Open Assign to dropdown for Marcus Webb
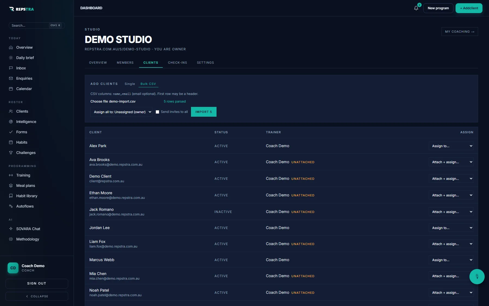Screen dimensions: 489x306 click(451, 260)
